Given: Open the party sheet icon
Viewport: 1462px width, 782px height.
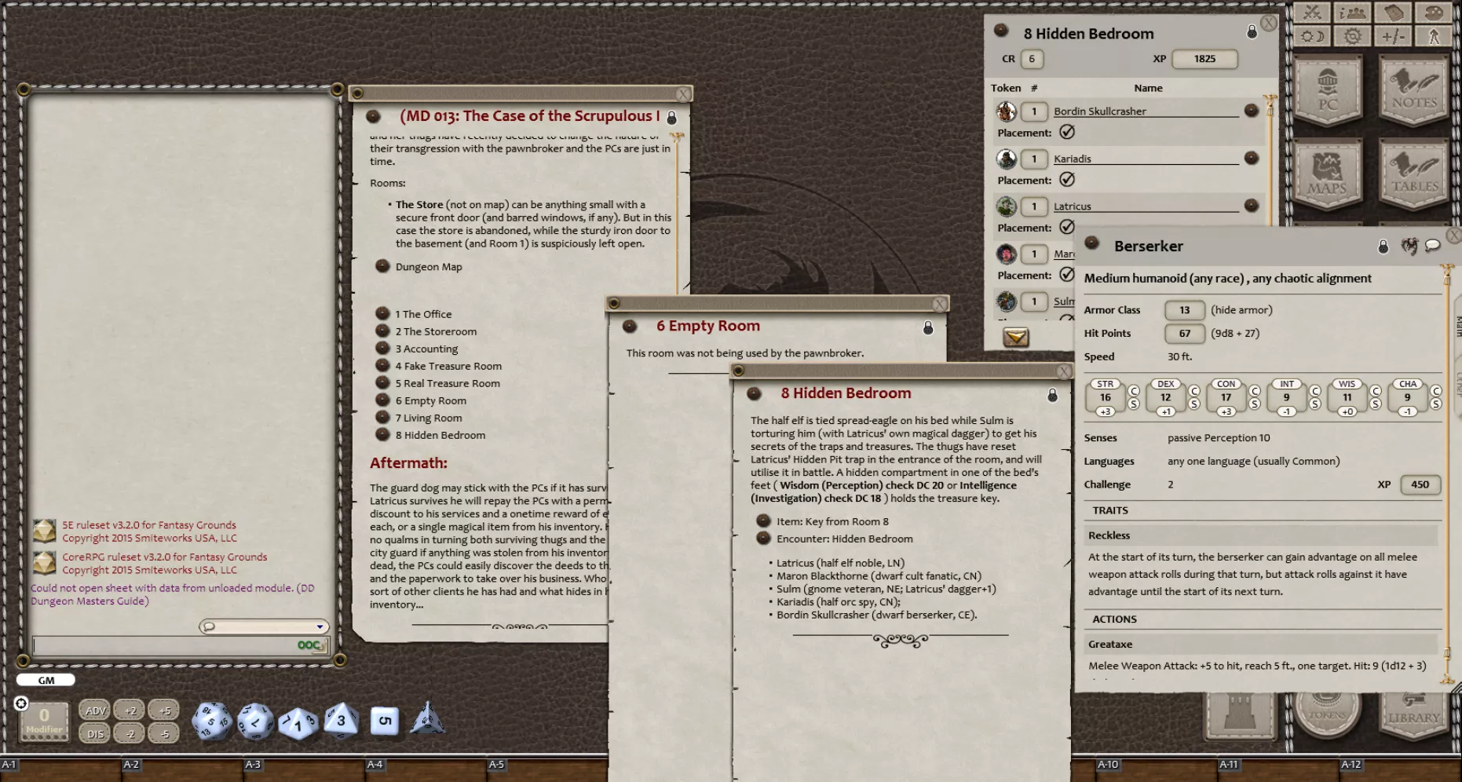Looking at the screenshot, I should (x=1352, y=13).
